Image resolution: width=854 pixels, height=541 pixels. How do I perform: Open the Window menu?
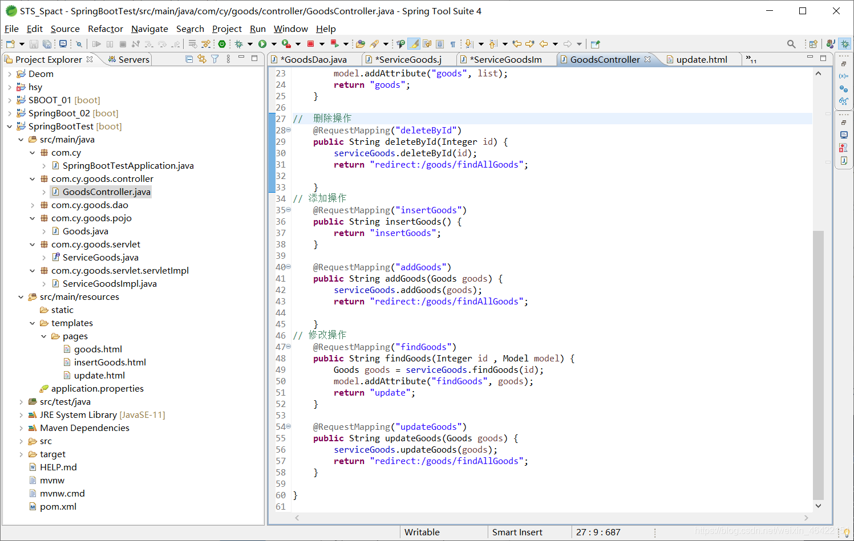[290, 29]
